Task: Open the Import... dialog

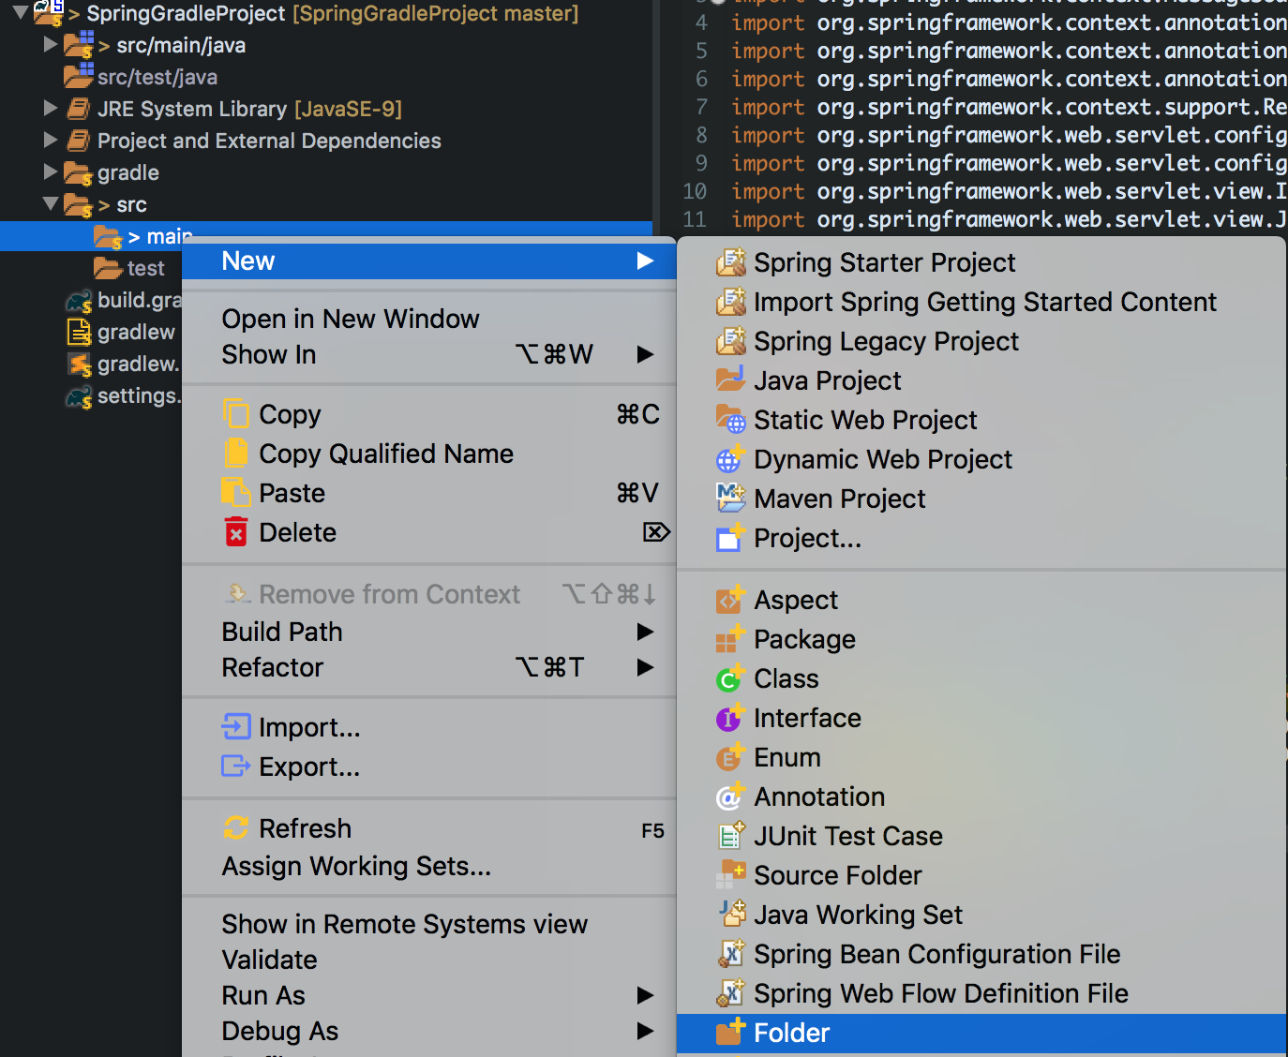Action: coord(308,727)
